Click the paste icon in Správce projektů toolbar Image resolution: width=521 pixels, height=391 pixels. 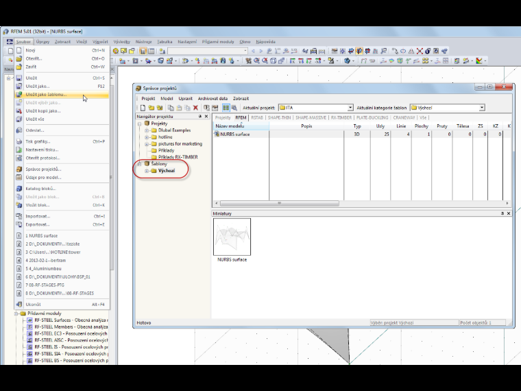[x=179, y=108]
